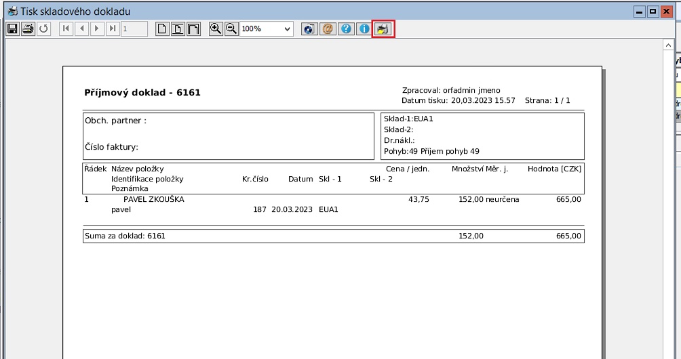This screenshot has width=681, height=359.
Task: Click the globe export icon
Action: click(x=309, y=29)
